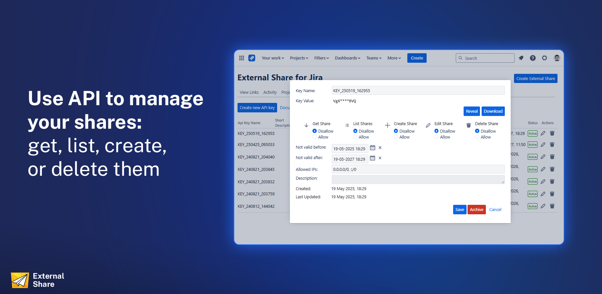
Task: Click the Not valid before date field
Action: pyautogui.click(x=350, y=149)
